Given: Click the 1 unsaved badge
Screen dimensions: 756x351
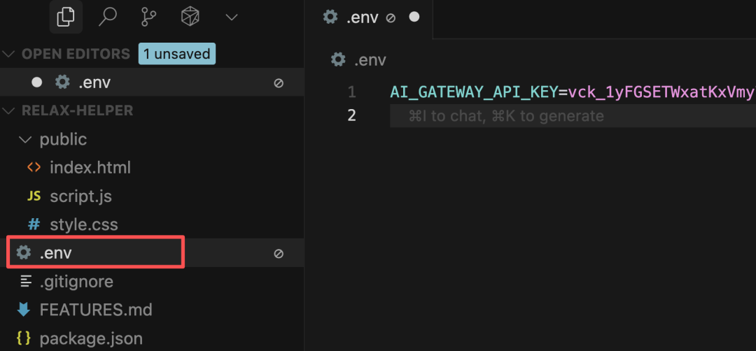Looking at the screenshot, I should [x=177, y=54].
